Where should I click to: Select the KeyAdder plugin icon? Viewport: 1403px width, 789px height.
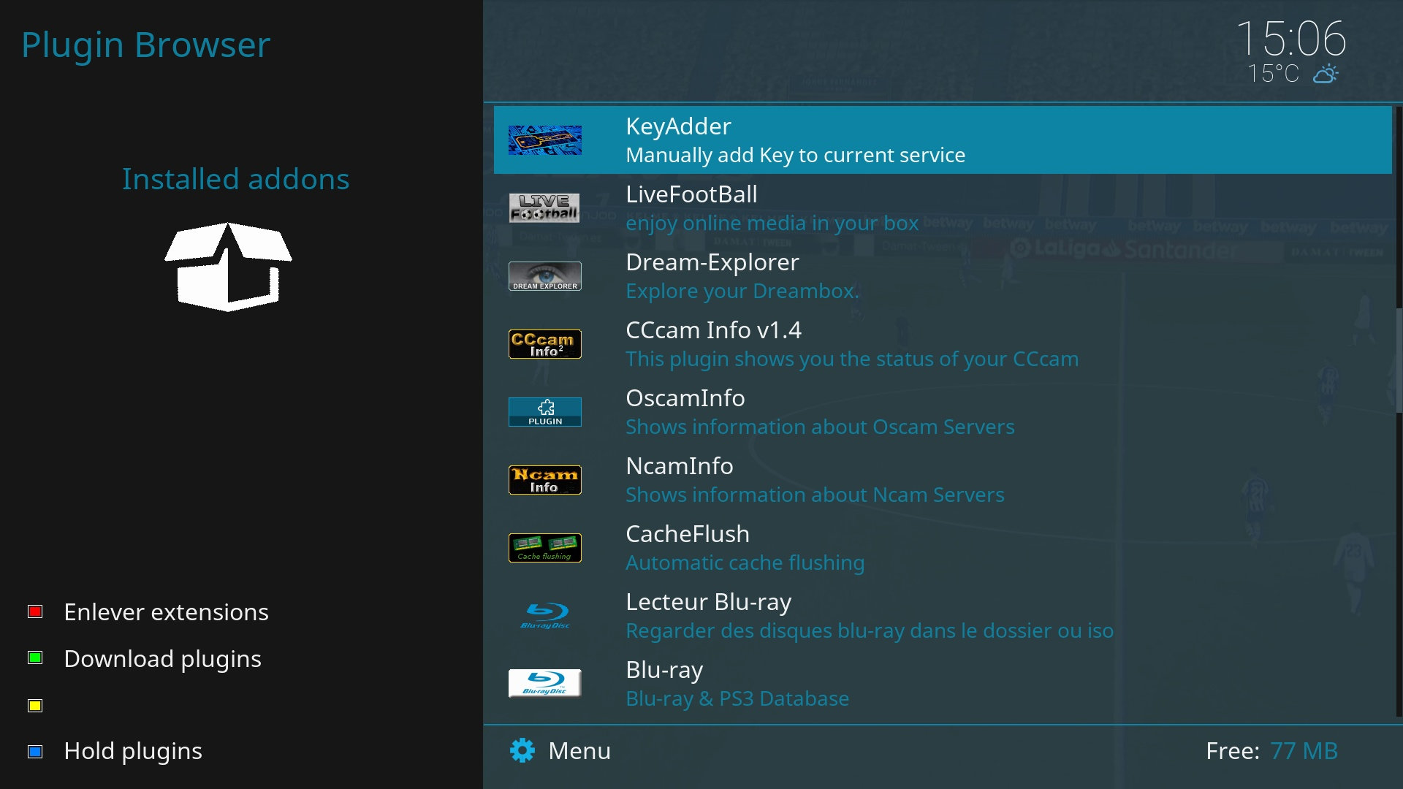click(x=545, y=140)
